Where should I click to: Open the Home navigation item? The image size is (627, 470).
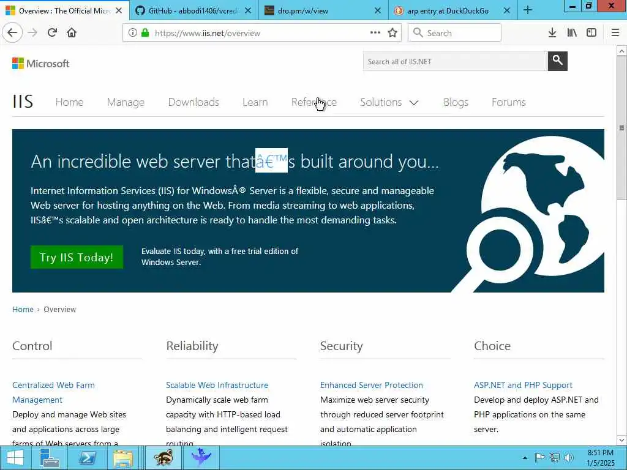pyautogui.click(x=70, y=102)
